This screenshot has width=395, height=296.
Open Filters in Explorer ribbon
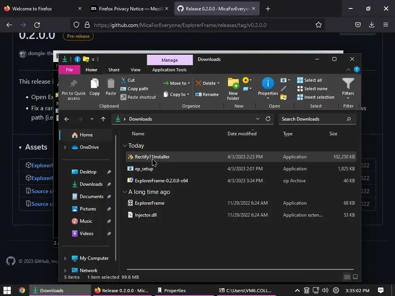pos(348,88)
